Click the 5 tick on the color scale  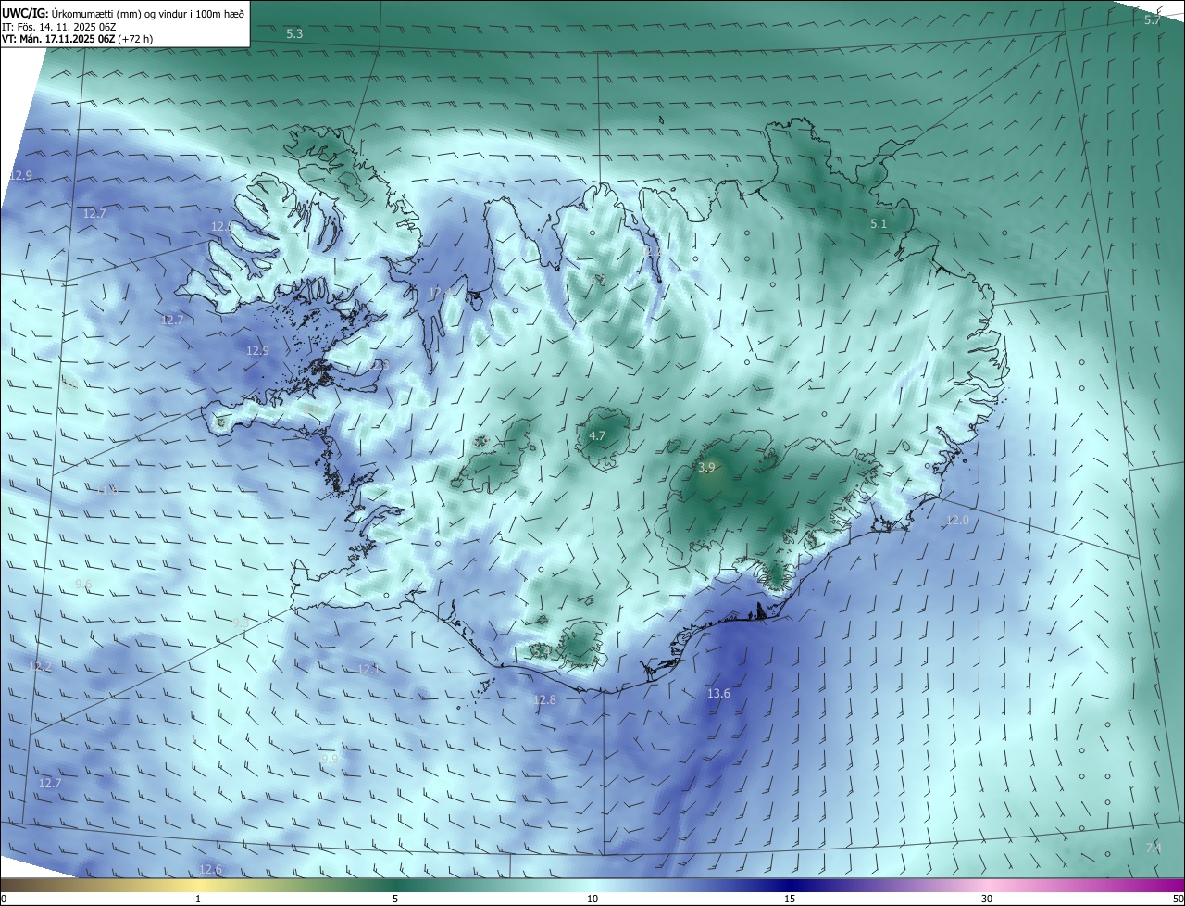point(395,899)
